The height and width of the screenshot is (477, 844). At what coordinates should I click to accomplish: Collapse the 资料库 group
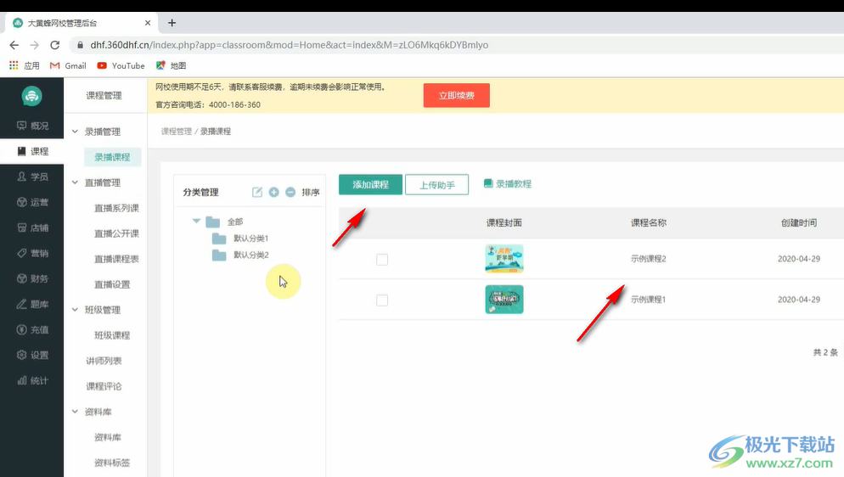click(75, 412)
